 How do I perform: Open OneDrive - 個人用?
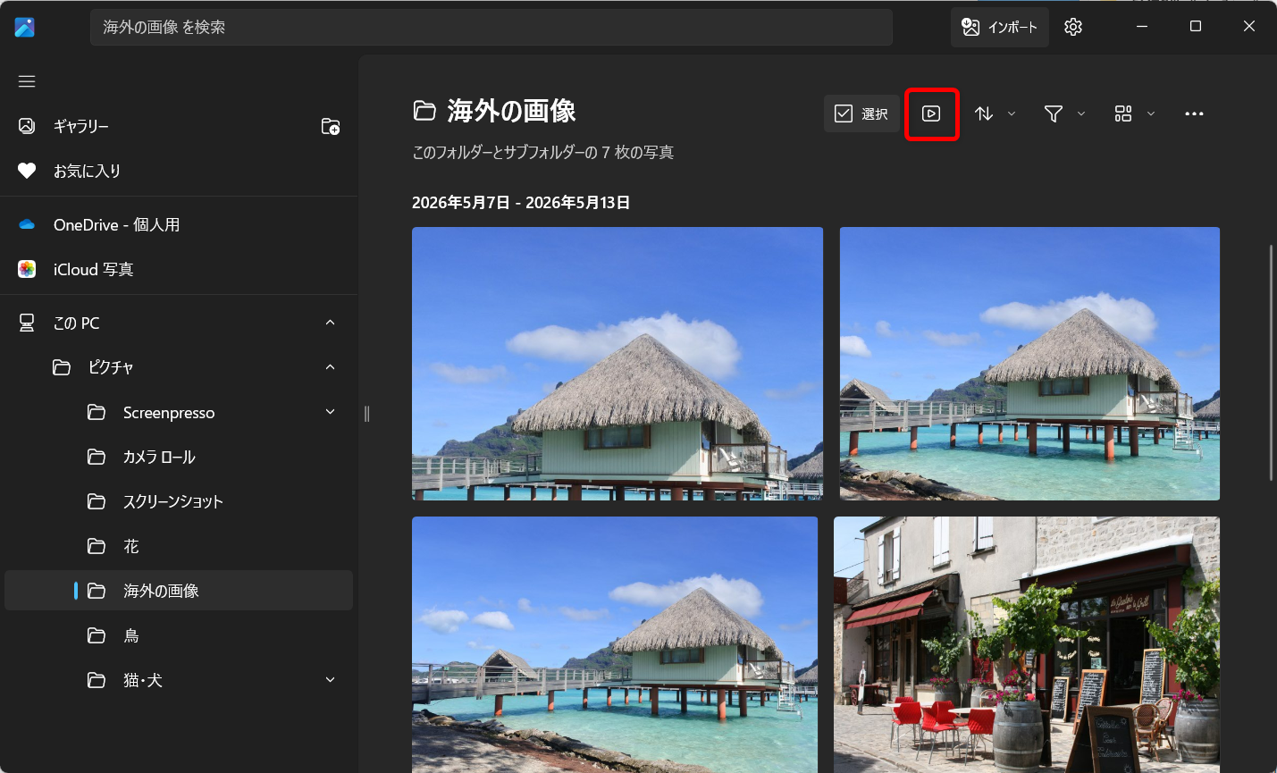tap(179, 224)
